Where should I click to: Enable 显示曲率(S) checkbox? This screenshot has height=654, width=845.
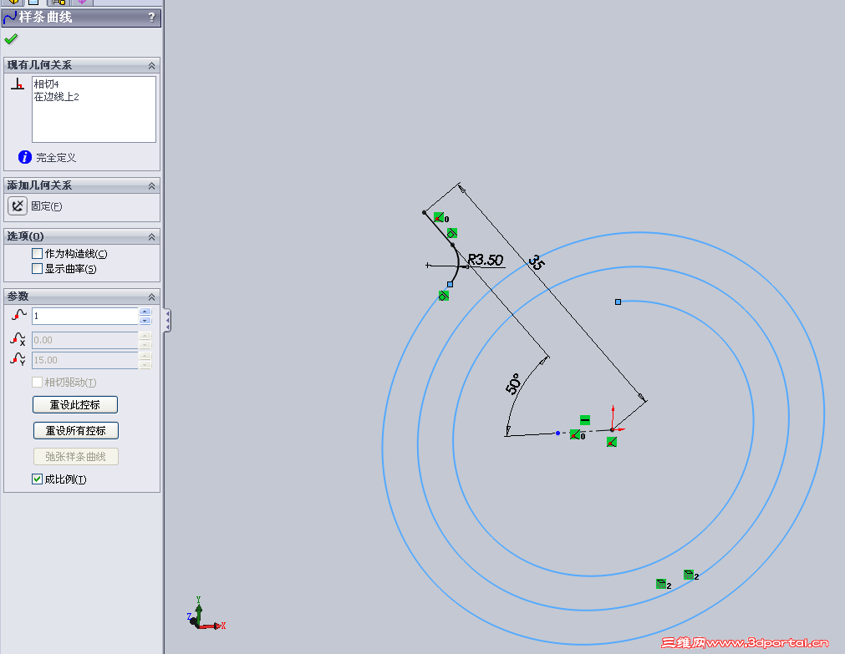37,268
